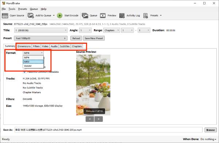Click the Chapter Markers text
Image resolution: width=219 pixels, height=143 pixels.
coord(32,92)
